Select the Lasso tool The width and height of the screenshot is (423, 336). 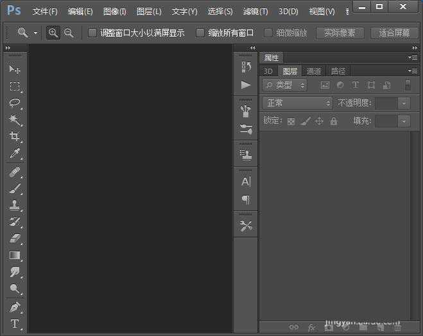pos(14,103)
